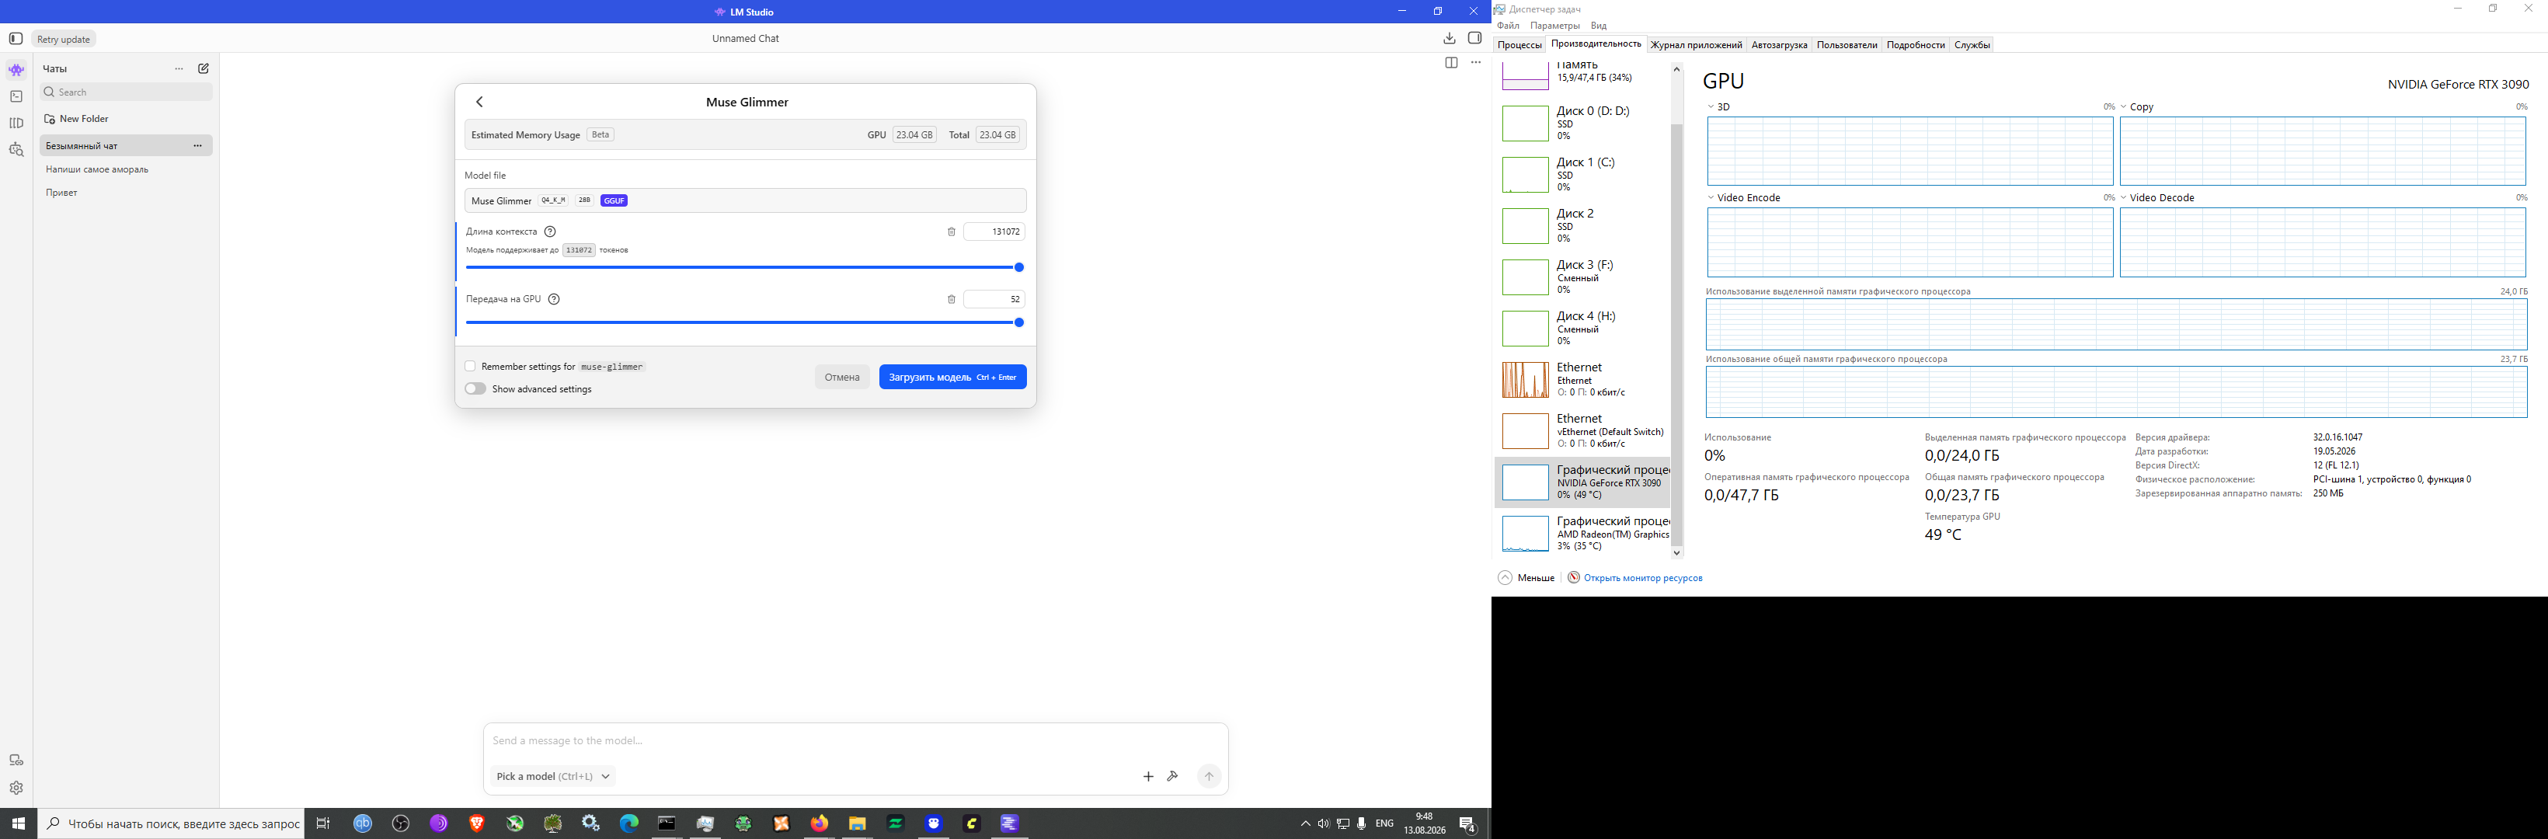Focus the chats Search field
This screenshot has height=839, width=2548.
click(126, 92)
